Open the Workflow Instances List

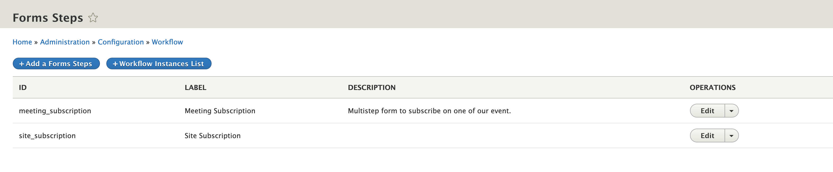[x=158, y=64]
